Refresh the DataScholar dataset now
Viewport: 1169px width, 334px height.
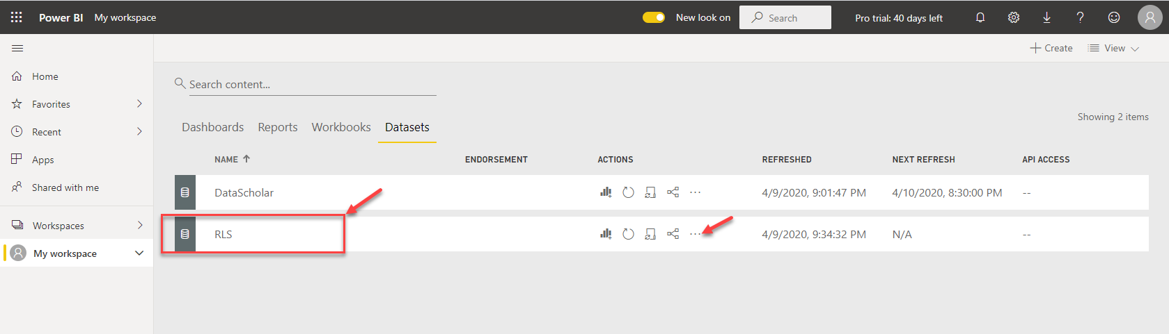click(628, 192)
